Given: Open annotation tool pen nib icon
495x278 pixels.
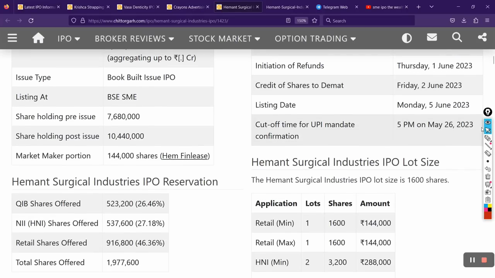Looking at the screenshot, I should point(488,112).
